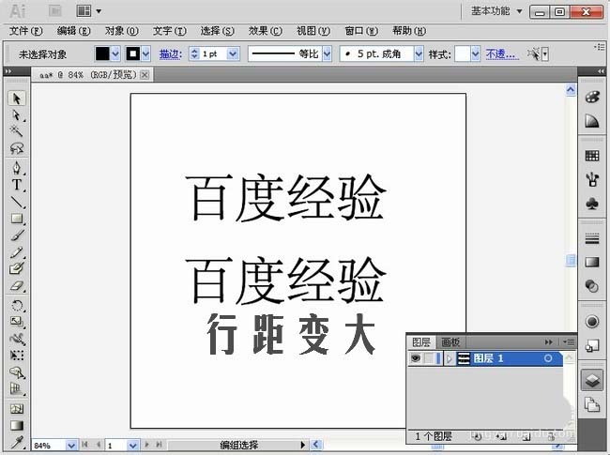This screenshot has width=610, height=455.
Task: Switch to the 画板 panel tab
Action: [x=450, y=342]
